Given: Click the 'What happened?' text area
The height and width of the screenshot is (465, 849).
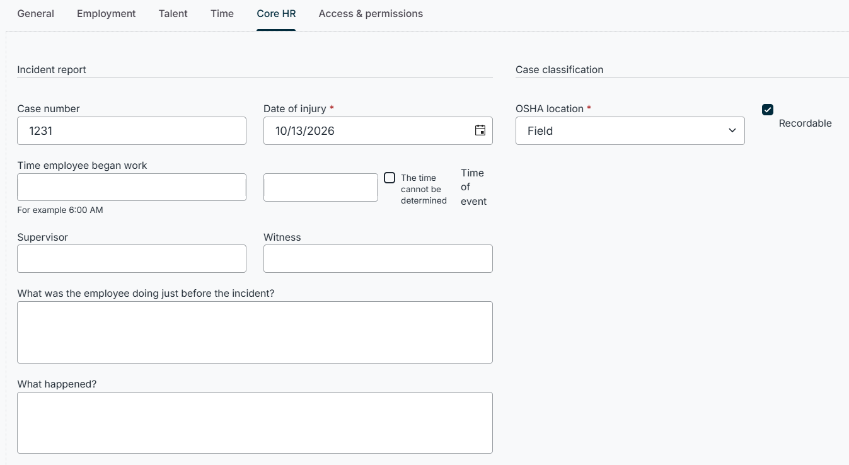Looking at the screenshot, I should pyautogui.click(x=255, y=423).
